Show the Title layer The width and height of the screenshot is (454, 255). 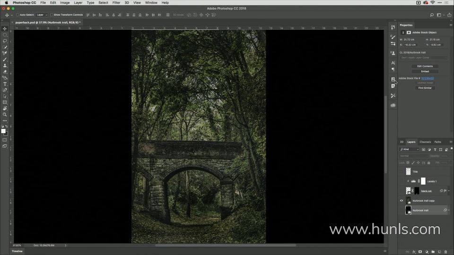402,171
